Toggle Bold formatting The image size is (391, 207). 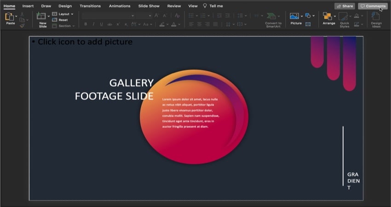(x=86, y=24)
